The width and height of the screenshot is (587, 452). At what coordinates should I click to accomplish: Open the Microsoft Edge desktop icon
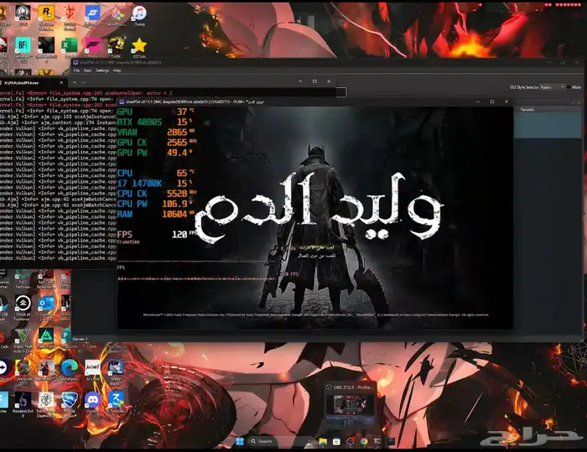pyautogui.click(x=70, y=368)
